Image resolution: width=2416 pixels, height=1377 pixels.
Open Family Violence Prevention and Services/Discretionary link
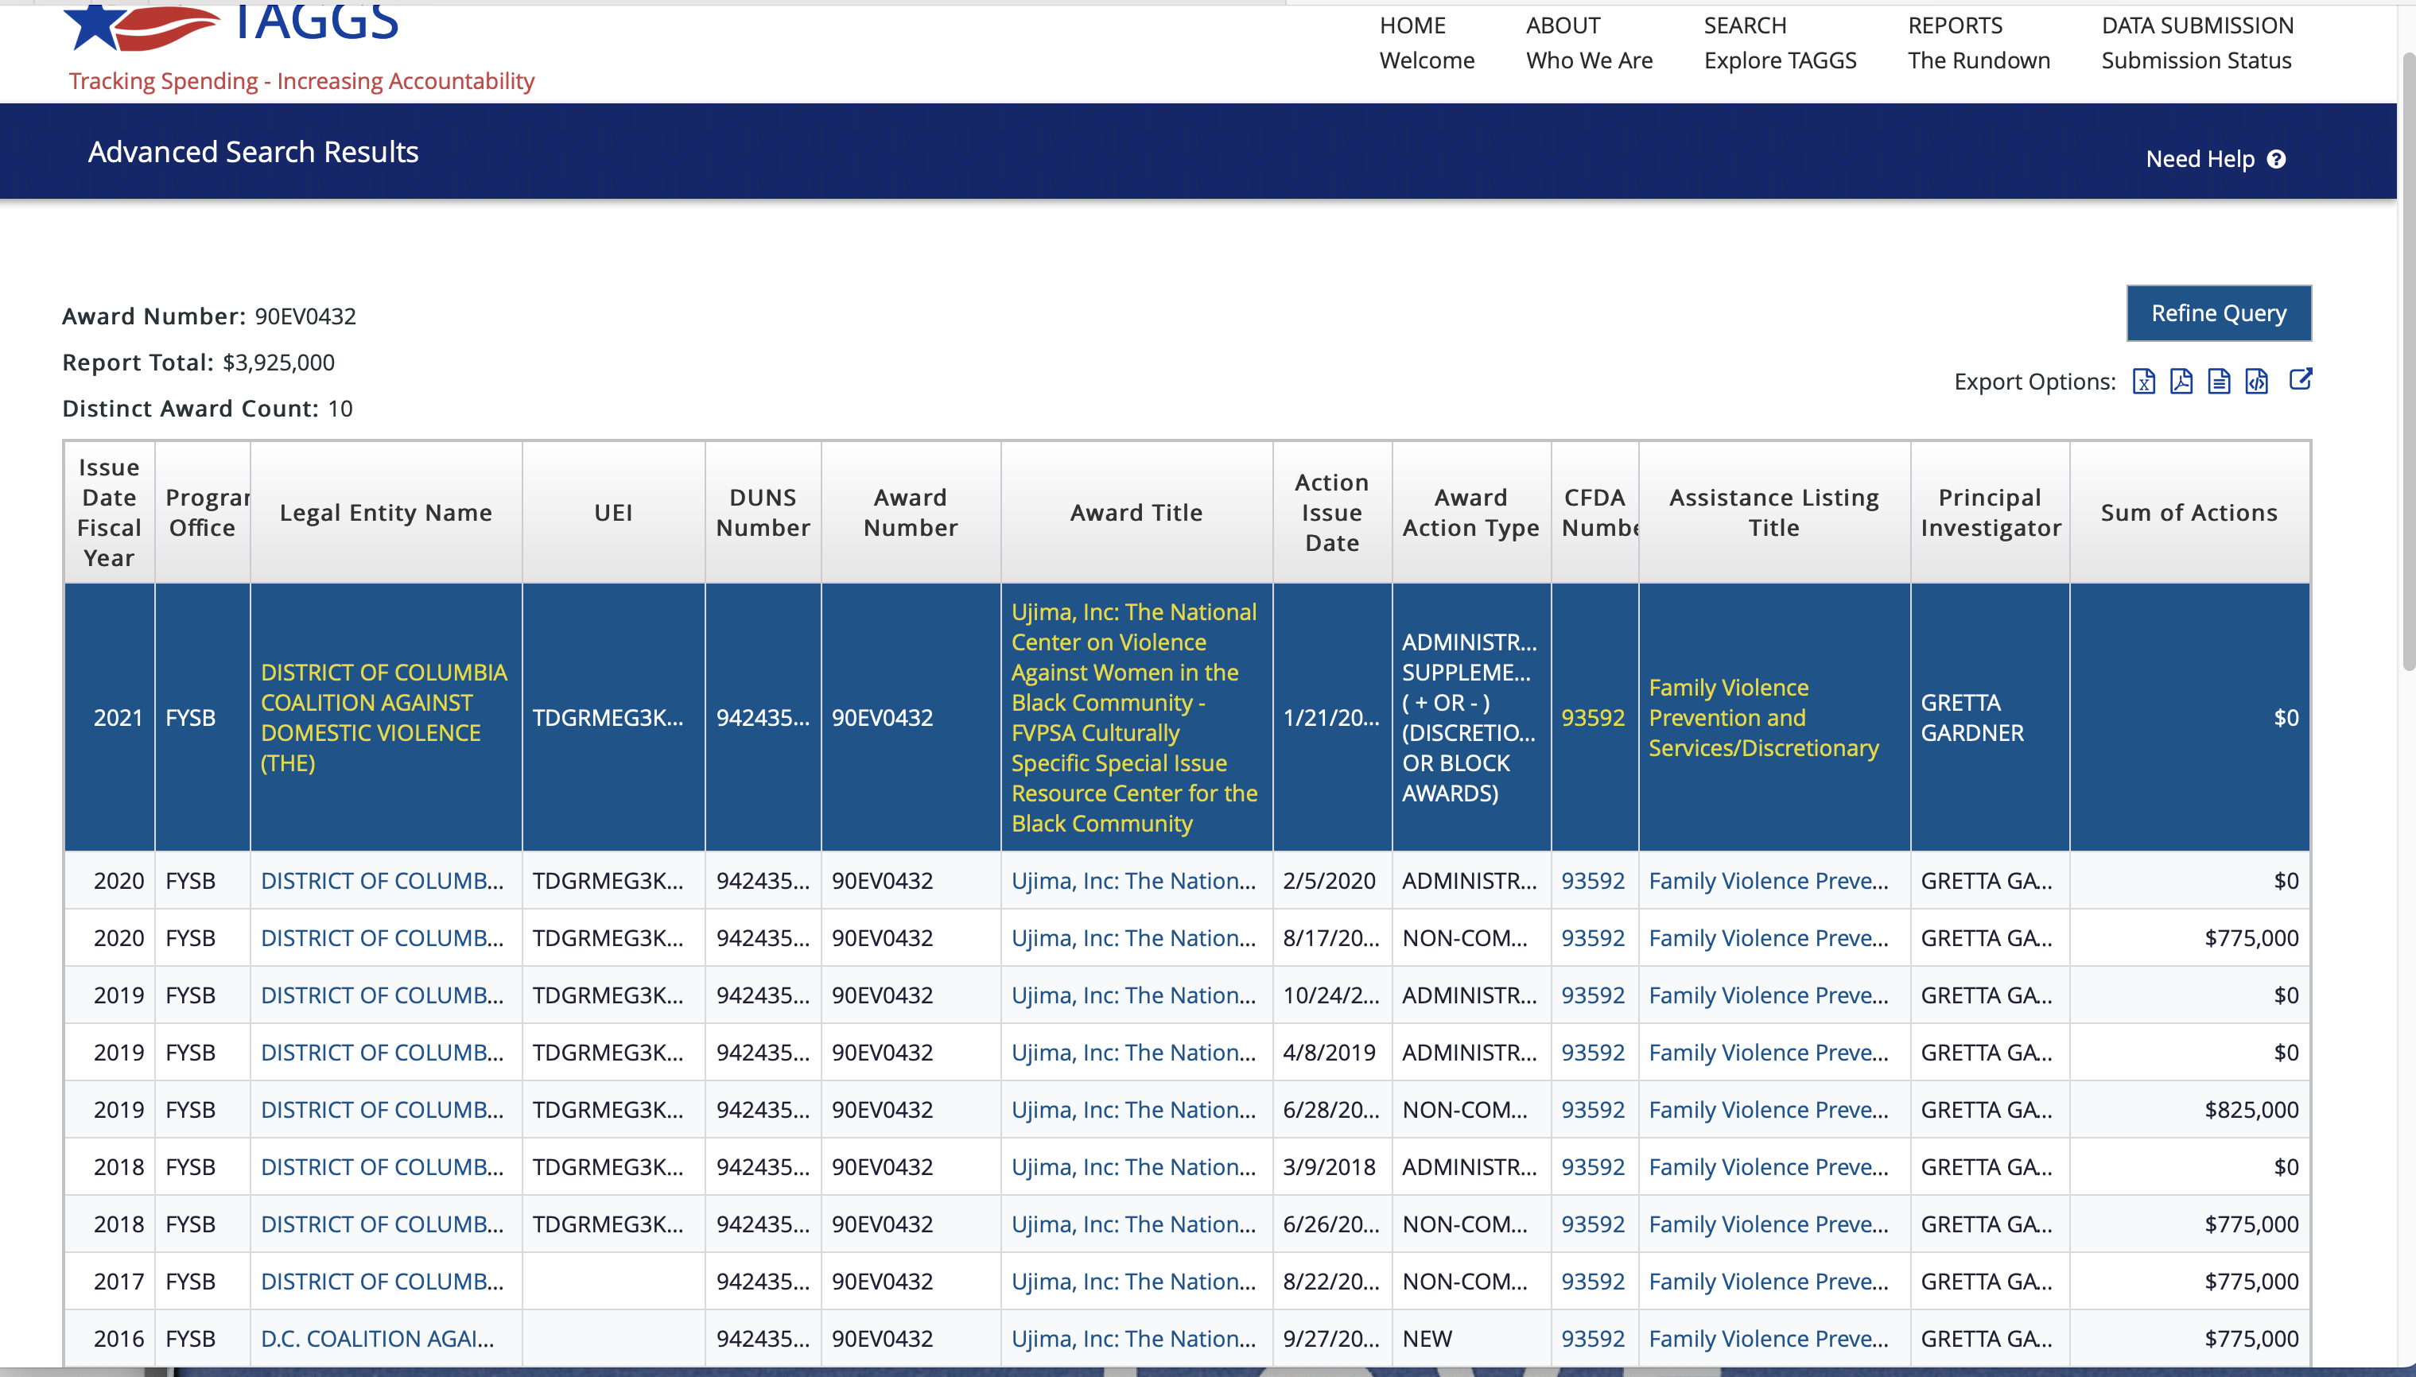[1762, 718]
